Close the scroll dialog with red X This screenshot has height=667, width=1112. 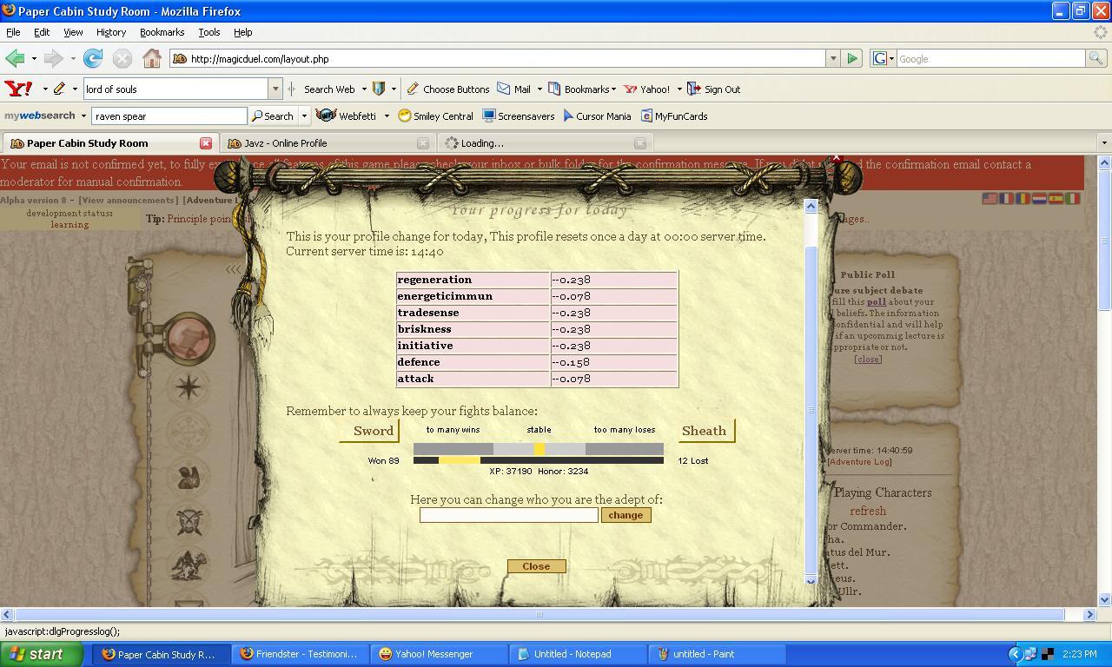point(836,160)
